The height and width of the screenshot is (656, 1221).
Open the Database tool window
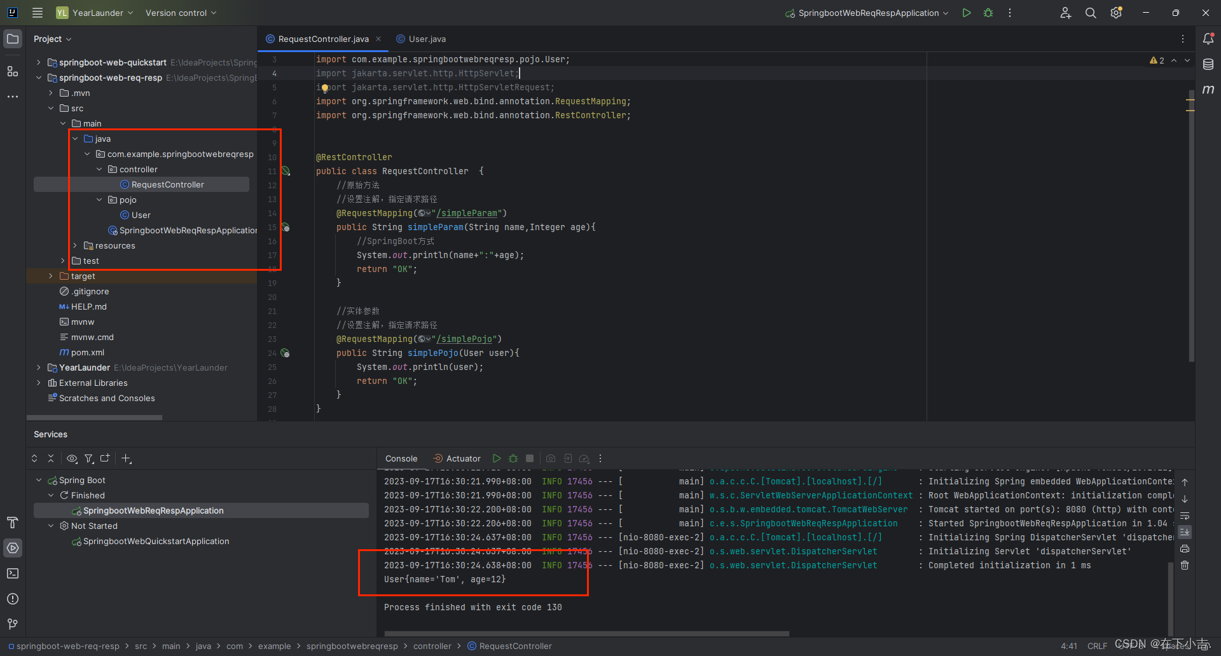coord(1208,64)
